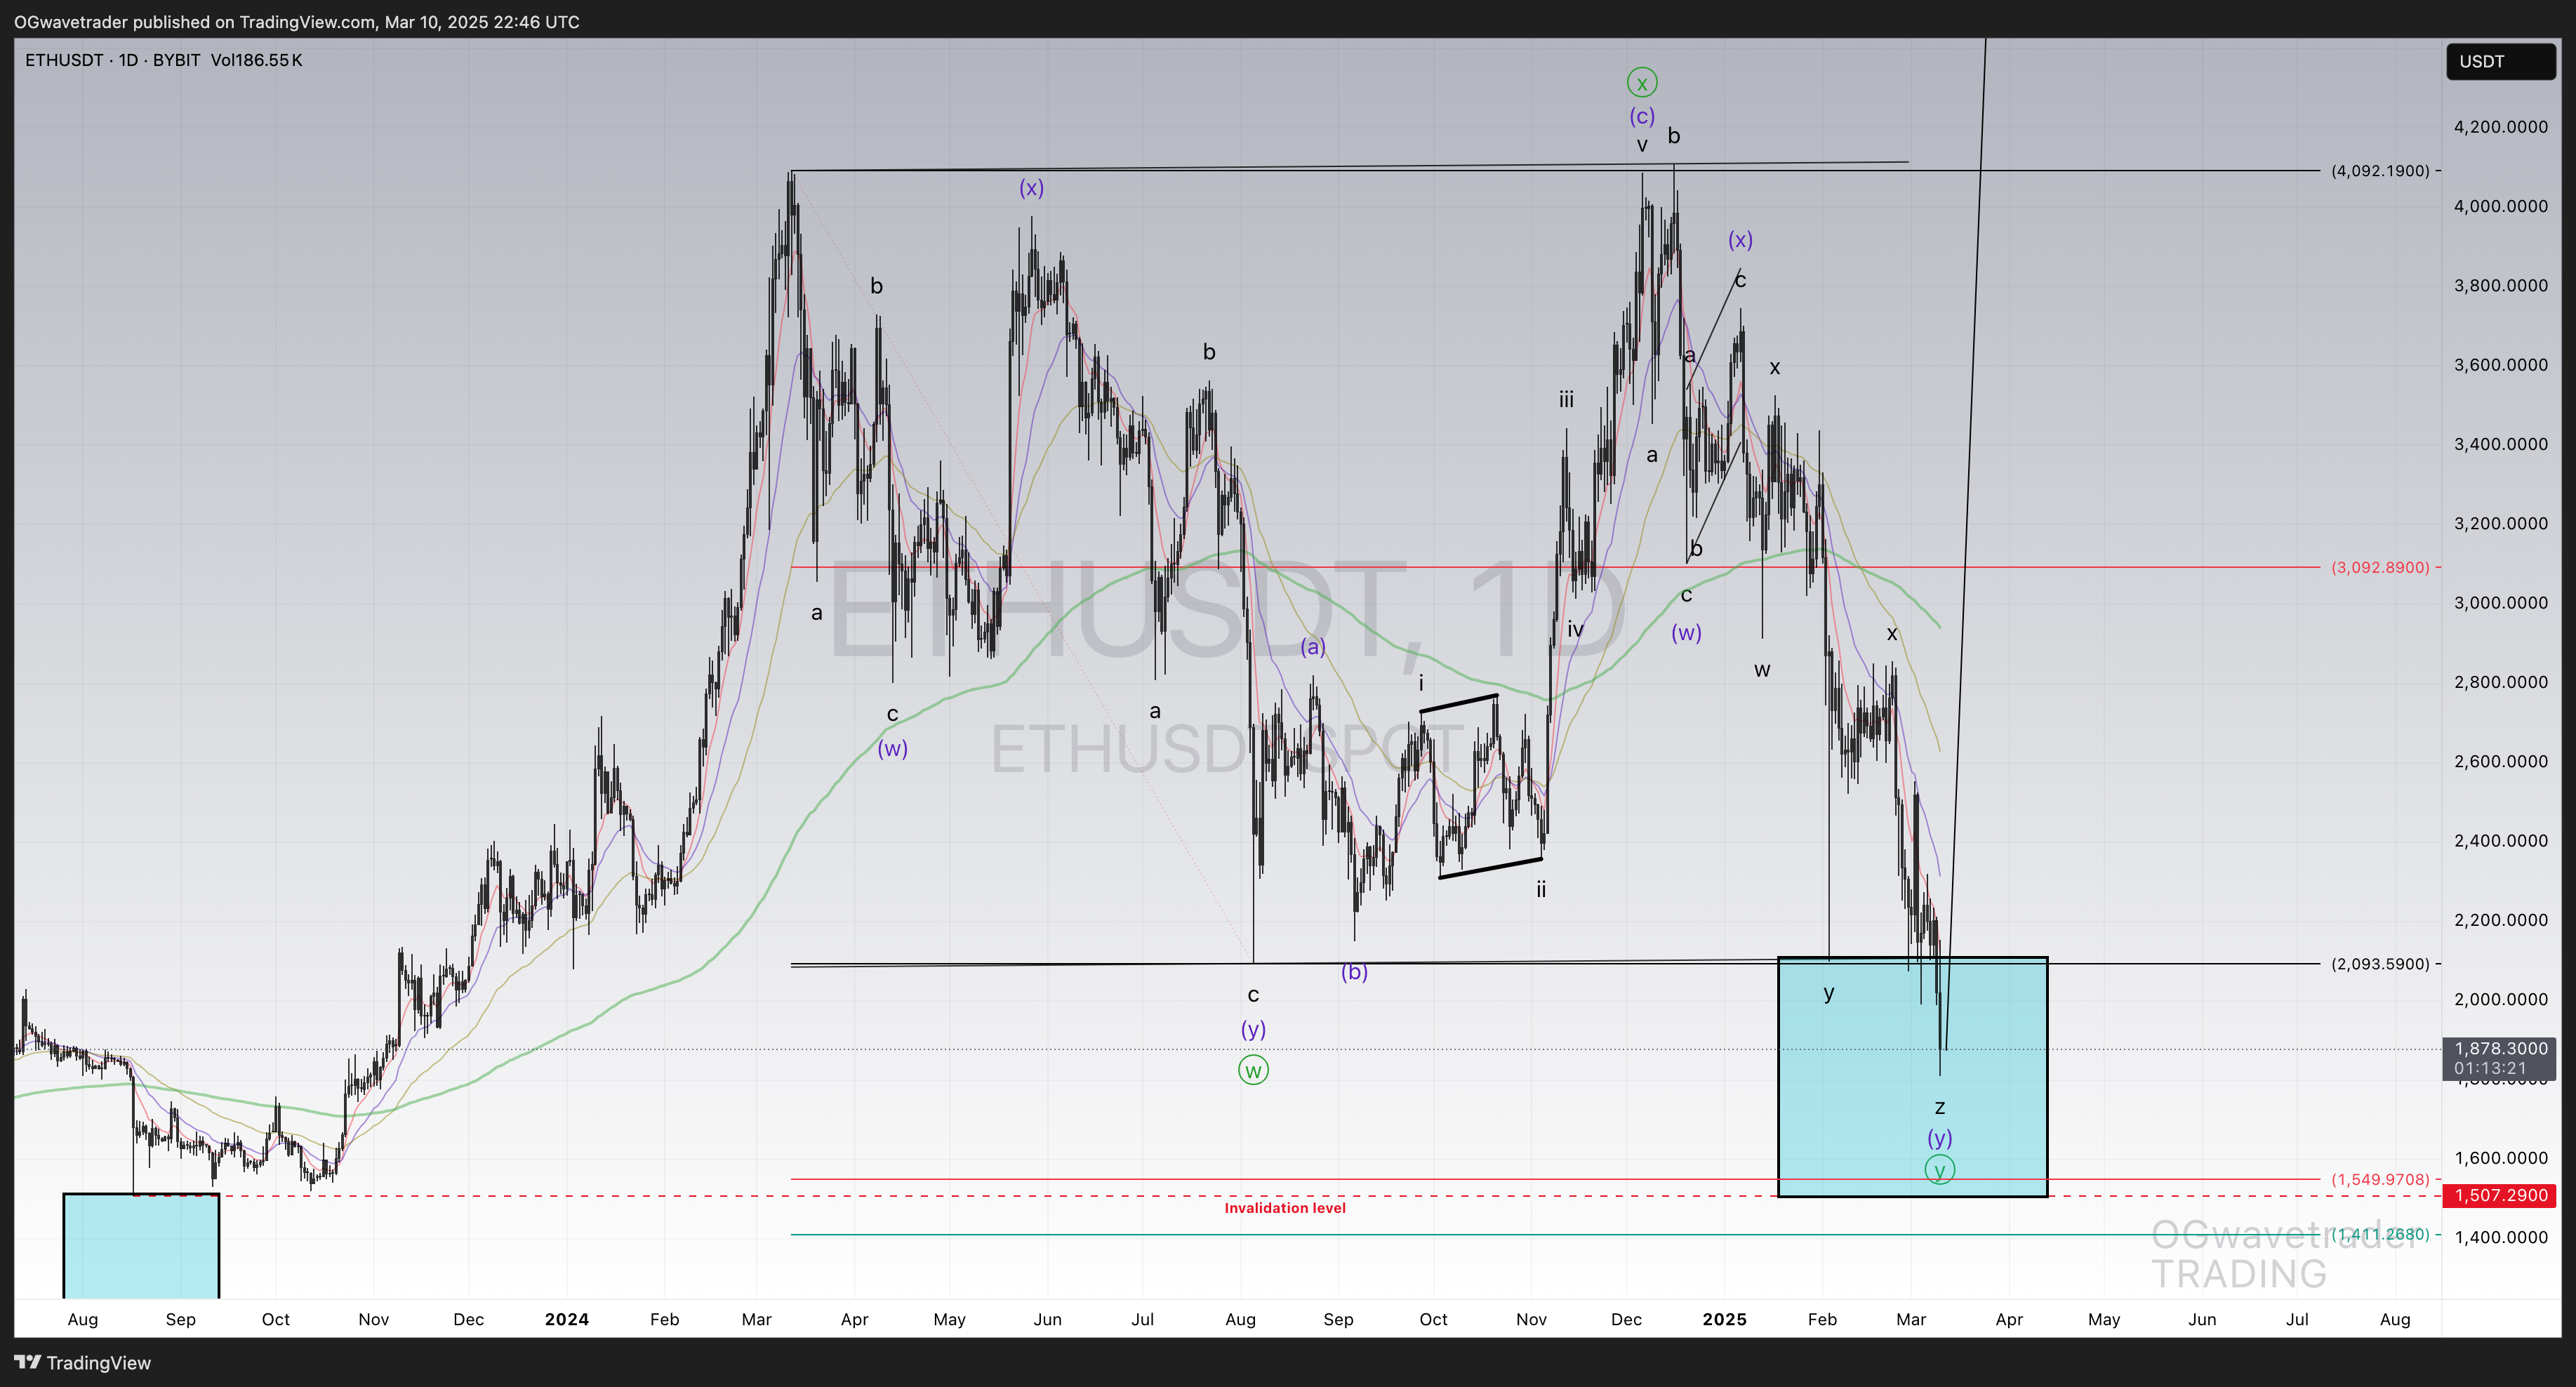Image resolution: width=2576 pixels, height=1387 pixels.
Task: Click the Invalidation level text
Action: coord(1285,1208)
